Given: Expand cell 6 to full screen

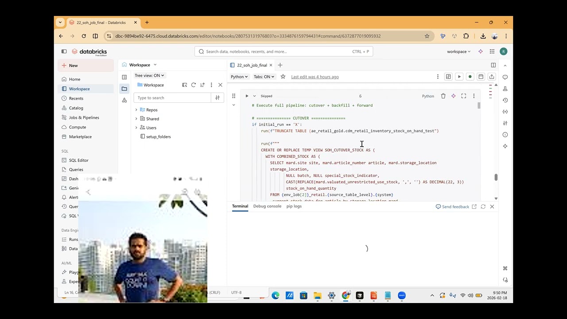Looking at the screenshot, I should click(x=464, y=96).
